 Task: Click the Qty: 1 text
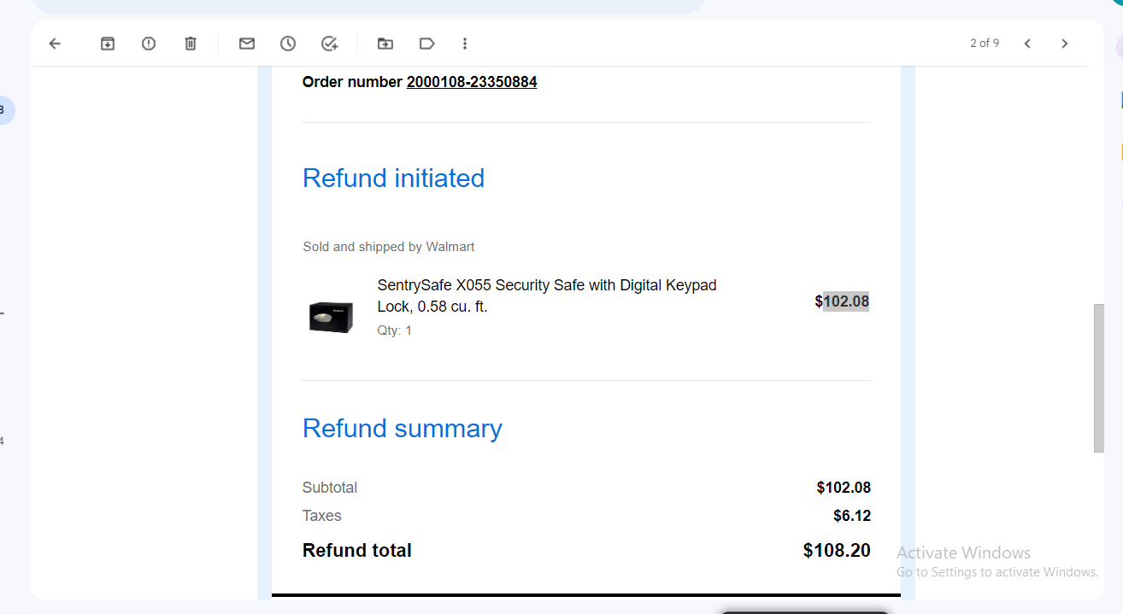(395, 330)
